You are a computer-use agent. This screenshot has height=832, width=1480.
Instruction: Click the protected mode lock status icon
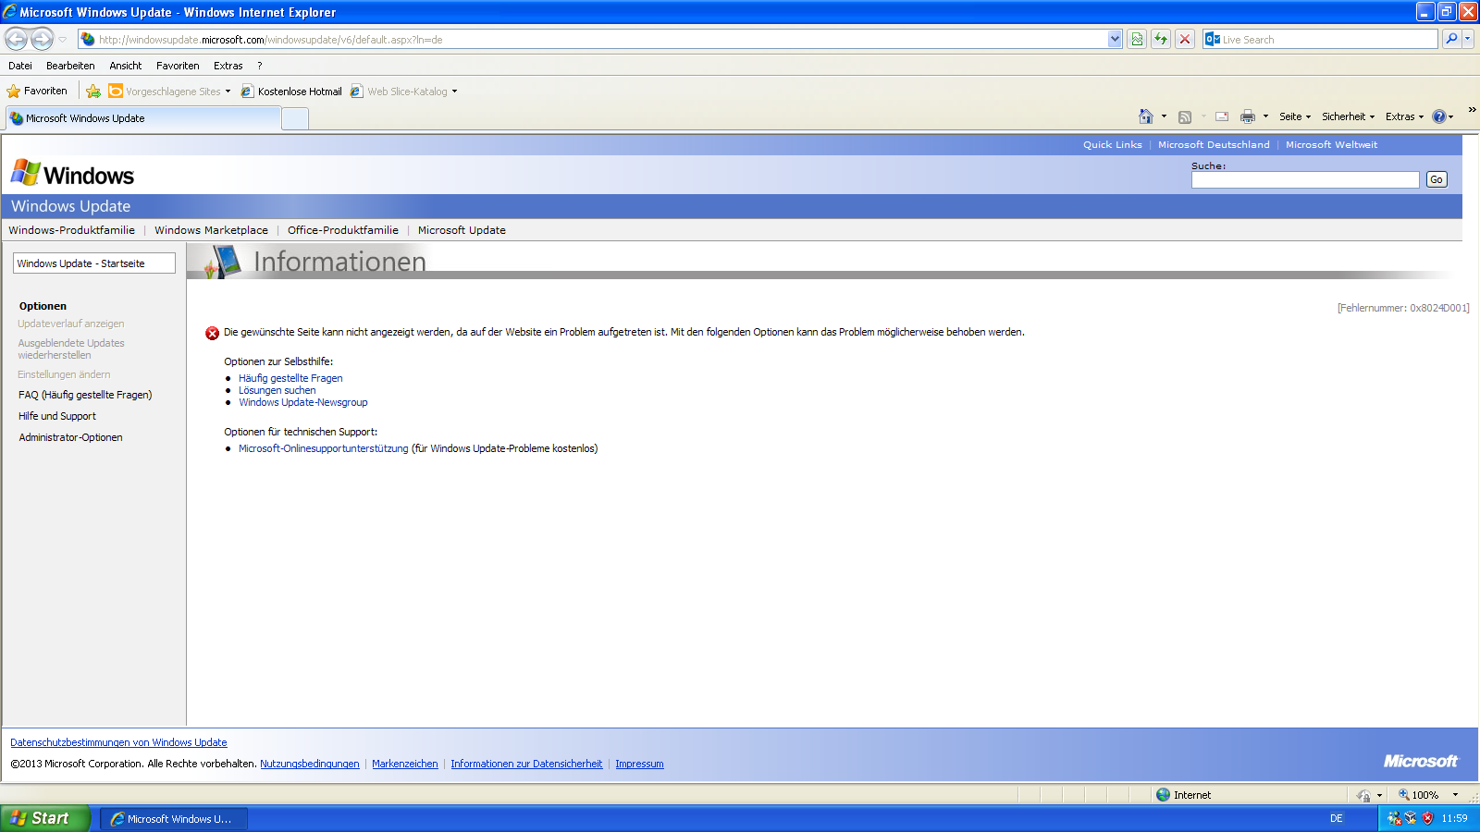pos(1363,795)
